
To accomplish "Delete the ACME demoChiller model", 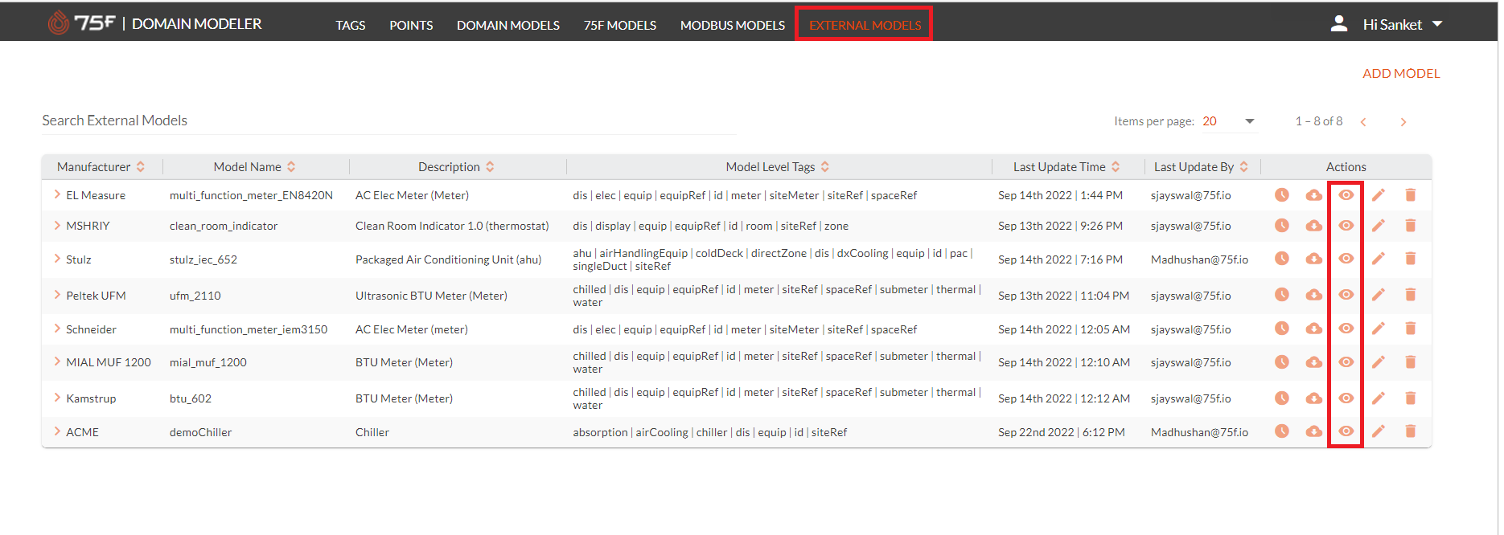I will click(x=1411, y=431).
